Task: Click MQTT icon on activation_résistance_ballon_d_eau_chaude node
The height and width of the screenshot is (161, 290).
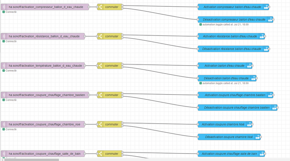Action: tap(4, 36)
